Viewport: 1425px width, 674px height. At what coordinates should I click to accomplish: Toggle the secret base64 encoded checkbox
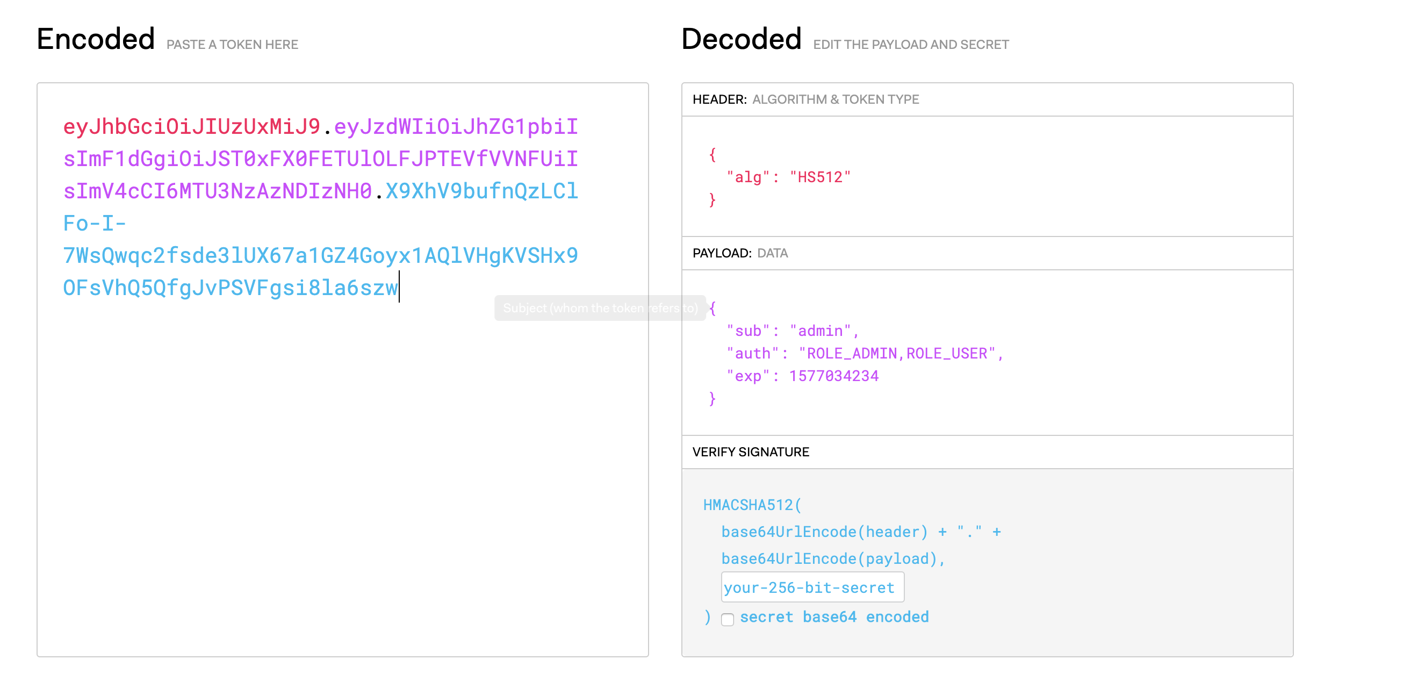(728, 619)
